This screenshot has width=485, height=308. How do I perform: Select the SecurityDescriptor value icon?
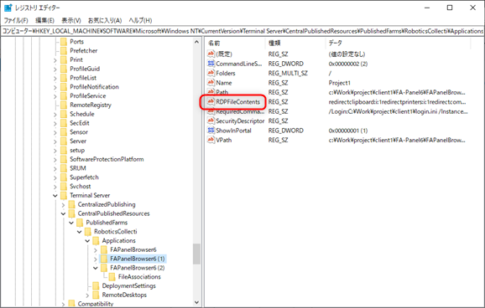pyautogui.click(x=211, y=121)
